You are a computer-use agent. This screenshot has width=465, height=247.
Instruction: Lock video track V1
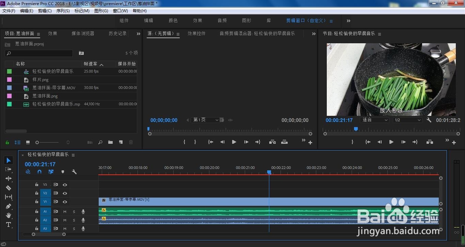(x=36, y=201)
